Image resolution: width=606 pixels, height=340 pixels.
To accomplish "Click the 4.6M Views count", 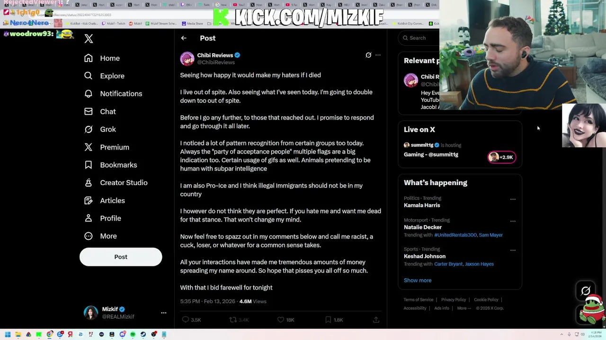I will (253, 301).
